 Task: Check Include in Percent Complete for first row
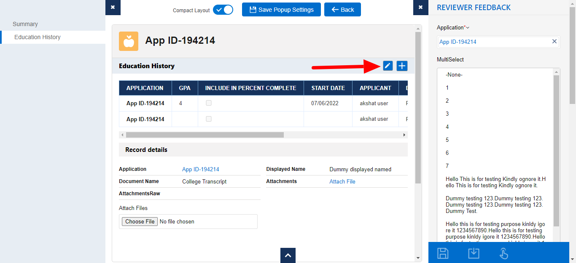pyautogui.click(x=209, y=103)
